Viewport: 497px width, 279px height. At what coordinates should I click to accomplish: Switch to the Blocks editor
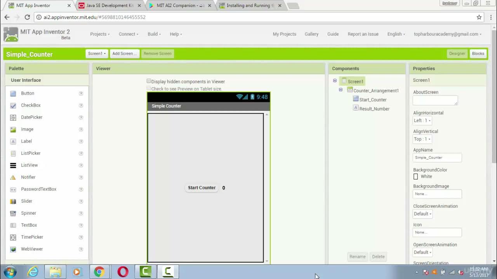478,53
